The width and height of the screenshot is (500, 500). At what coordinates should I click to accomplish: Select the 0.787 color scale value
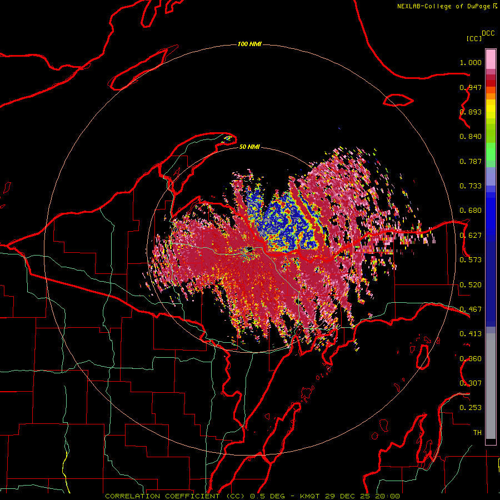coord(471,161)
